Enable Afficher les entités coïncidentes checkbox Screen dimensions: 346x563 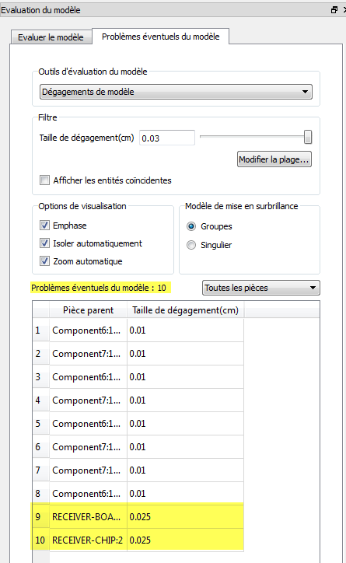coord(44,180)
